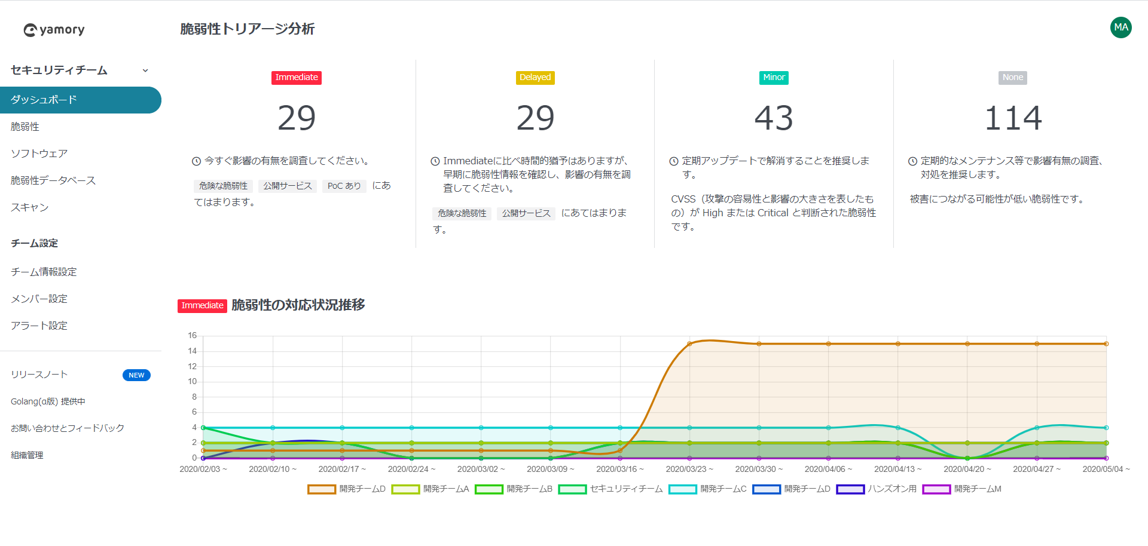Toggle the orange 開発チームD legend series
1148x546 pixels.
(x=346, y=489)
